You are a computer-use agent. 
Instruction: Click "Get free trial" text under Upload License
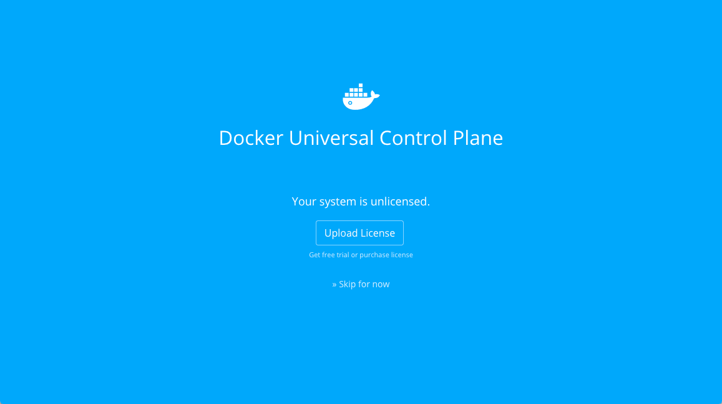tap(329, 255)
